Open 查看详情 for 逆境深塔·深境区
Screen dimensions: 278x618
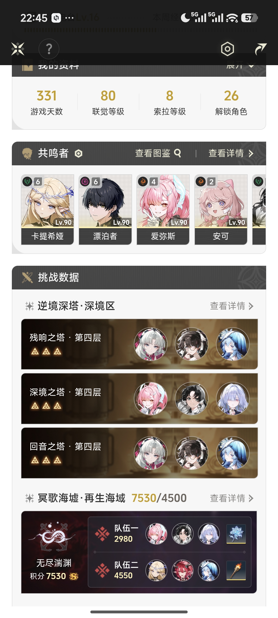pos(232,306)
